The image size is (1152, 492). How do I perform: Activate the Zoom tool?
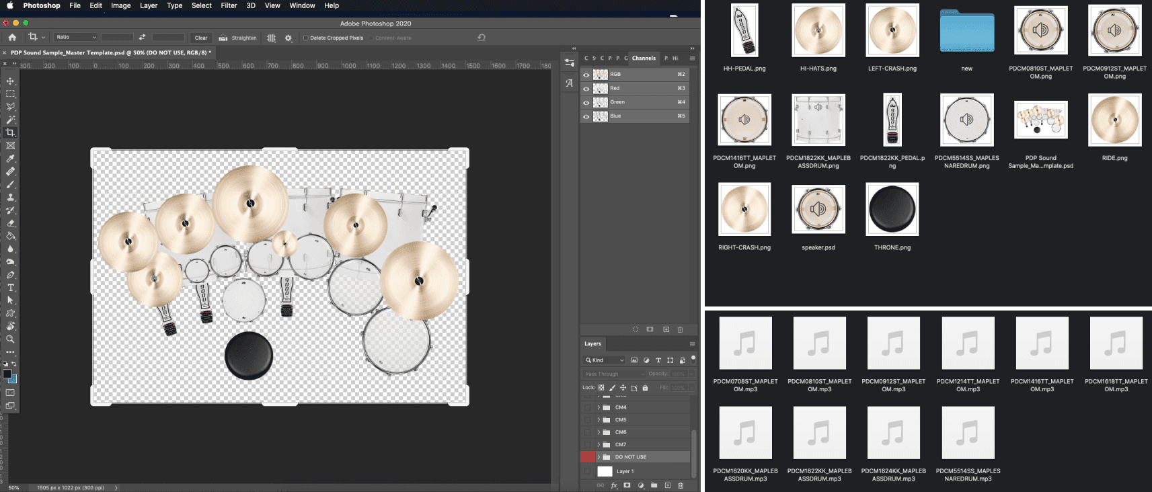pyautogui.click(x=10, y=339)
